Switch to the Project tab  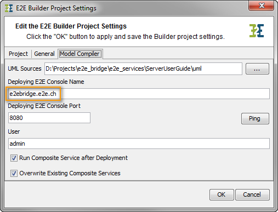pyautogui.click(x=18, y=54)
